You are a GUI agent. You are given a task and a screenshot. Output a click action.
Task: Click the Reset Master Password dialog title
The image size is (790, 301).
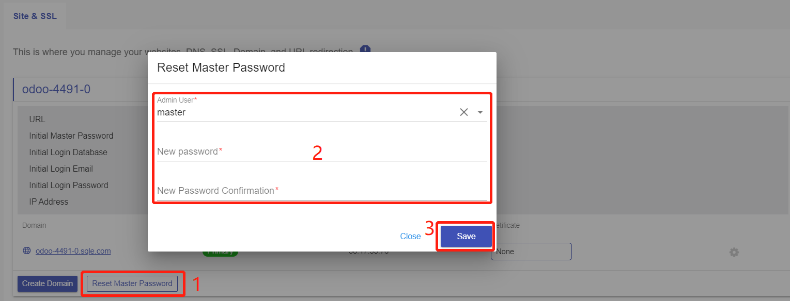click(221, 68)
